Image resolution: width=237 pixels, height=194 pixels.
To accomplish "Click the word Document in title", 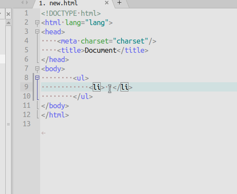I will (x=101, y=50).
